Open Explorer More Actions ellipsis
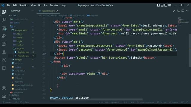 33,11
